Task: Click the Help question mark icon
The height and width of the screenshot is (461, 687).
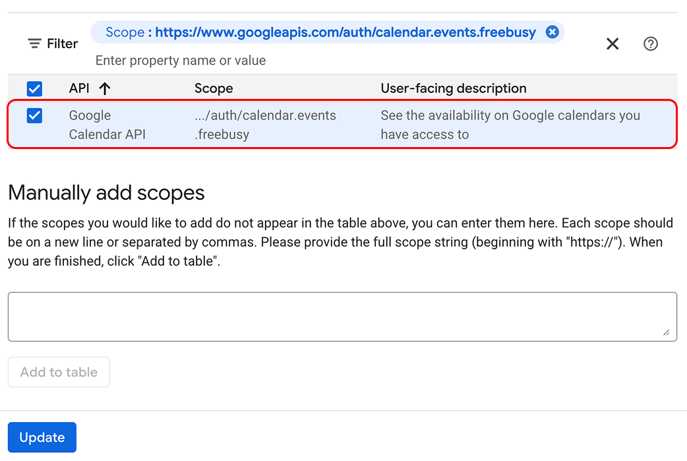Action: pos(651,44)
